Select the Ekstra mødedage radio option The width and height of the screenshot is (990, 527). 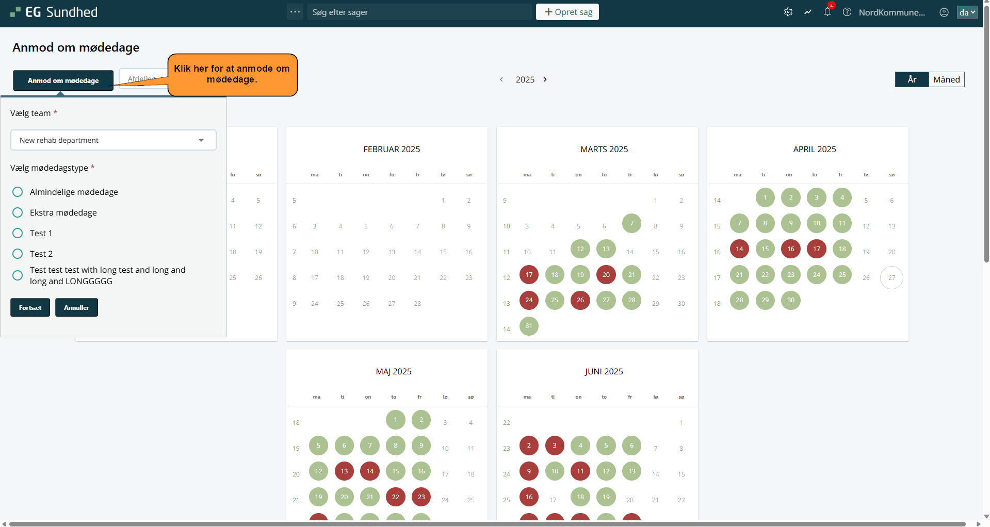click(x=18, y=212)
